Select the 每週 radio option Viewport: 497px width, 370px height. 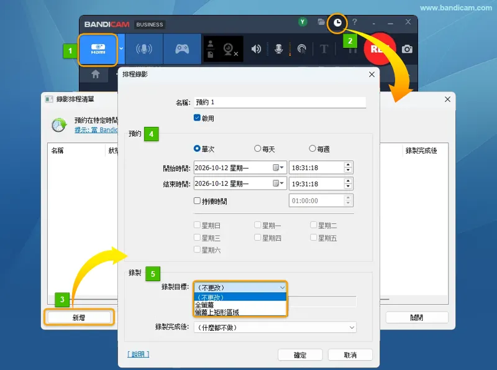312,149
